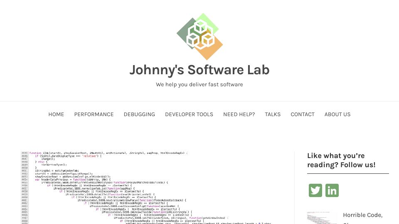This screenshot has height=224, width=399.
Task: Open the LinkedIn follow icon
Action: (332, 190)
